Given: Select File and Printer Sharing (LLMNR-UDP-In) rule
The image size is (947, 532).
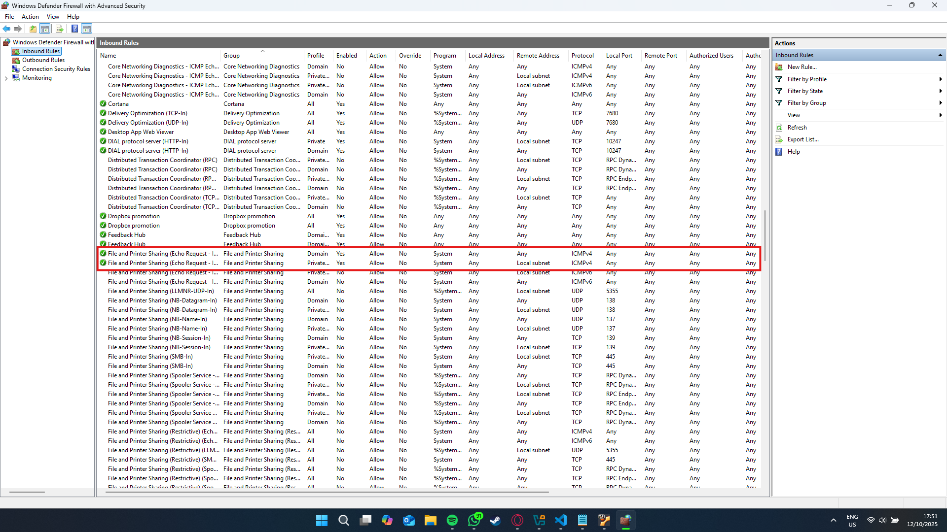Looking at the screenshot, I should pyautogui.click(x=429, y=291).
